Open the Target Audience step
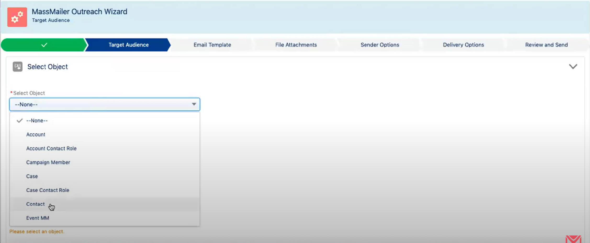 pos(128,45)
